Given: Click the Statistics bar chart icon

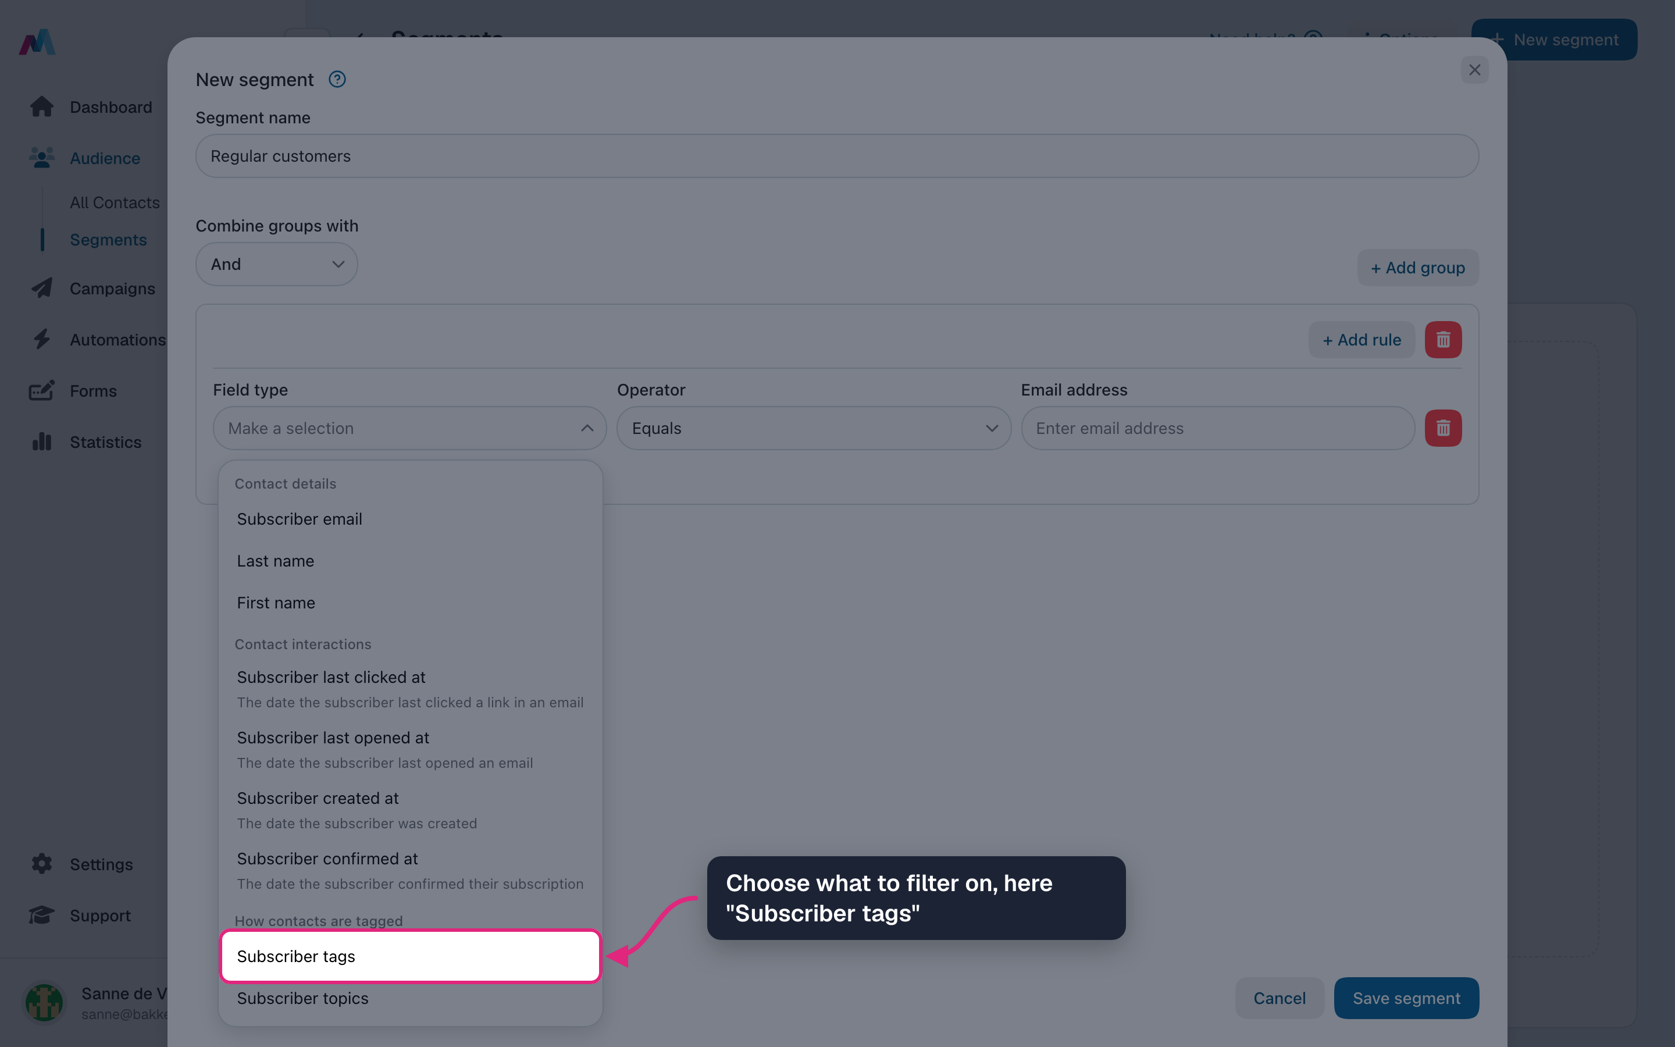Looking at the screenshot, I should [x=41, y=442].
